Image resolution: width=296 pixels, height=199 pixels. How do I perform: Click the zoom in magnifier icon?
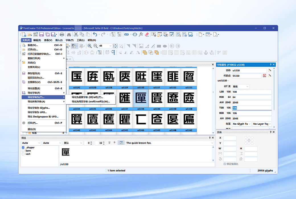90,46
